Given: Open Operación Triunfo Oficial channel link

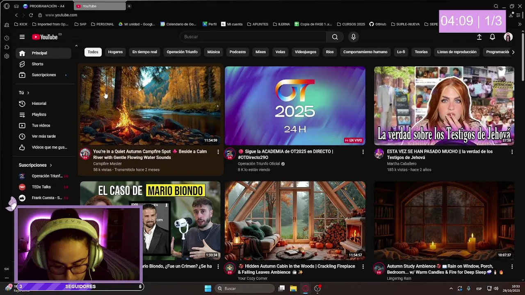Looking at the screenshot, I should click(259, 164).
